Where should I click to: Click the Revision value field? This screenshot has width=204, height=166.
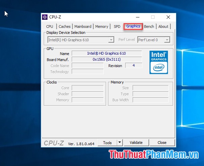[x=133, y=65]
